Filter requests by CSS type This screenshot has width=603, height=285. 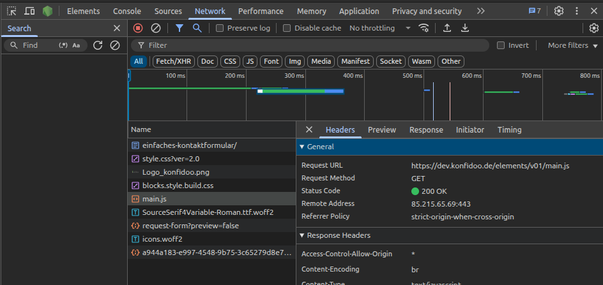pos(231,61)
